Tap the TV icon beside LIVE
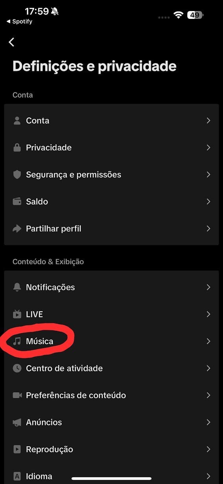The width and height of the screenshot is (223, 484). (17, 314)
